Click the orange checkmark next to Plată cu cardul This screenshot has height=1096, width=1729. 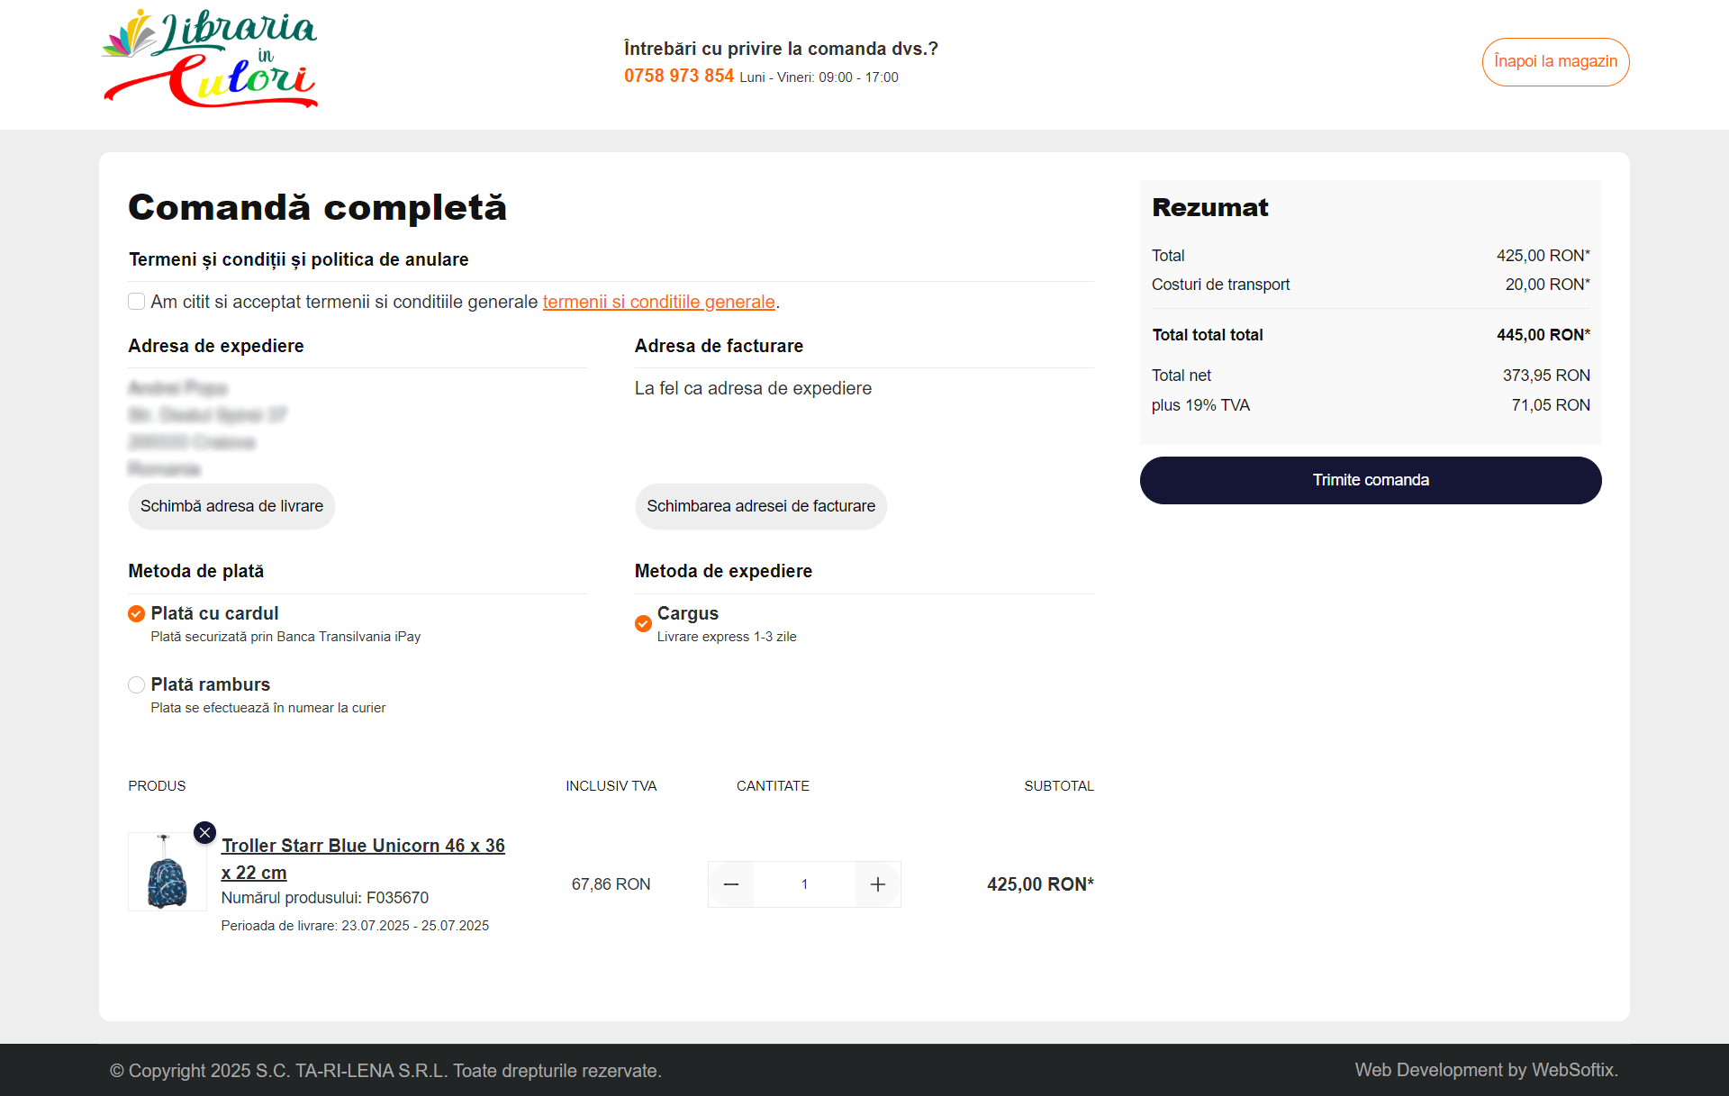click(136, 613)
